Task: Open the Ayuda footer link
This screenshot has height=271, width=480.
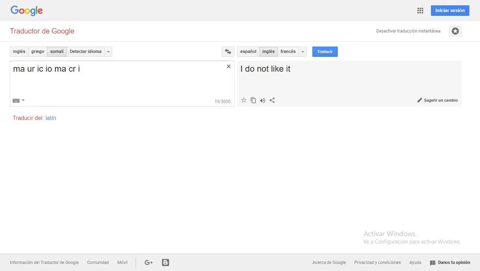Action: pos(415,262)
